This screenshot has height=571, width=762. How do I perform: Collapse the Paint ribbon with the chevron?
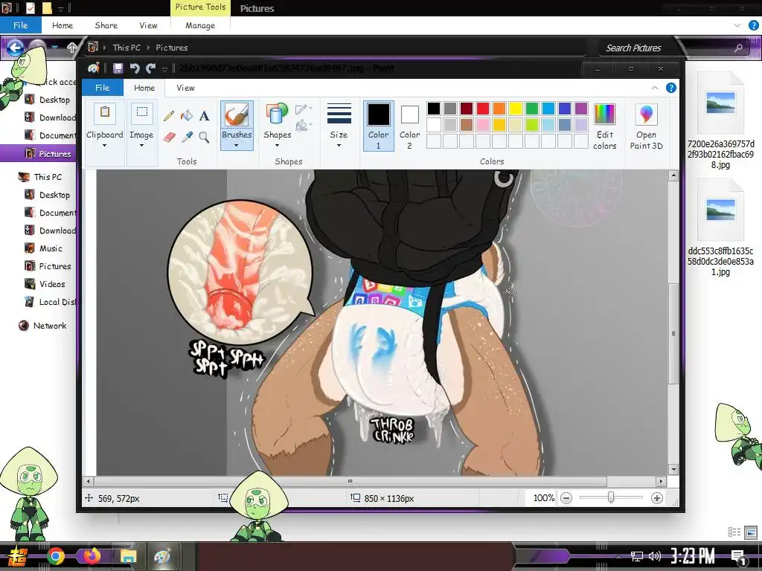pos(655,88)
